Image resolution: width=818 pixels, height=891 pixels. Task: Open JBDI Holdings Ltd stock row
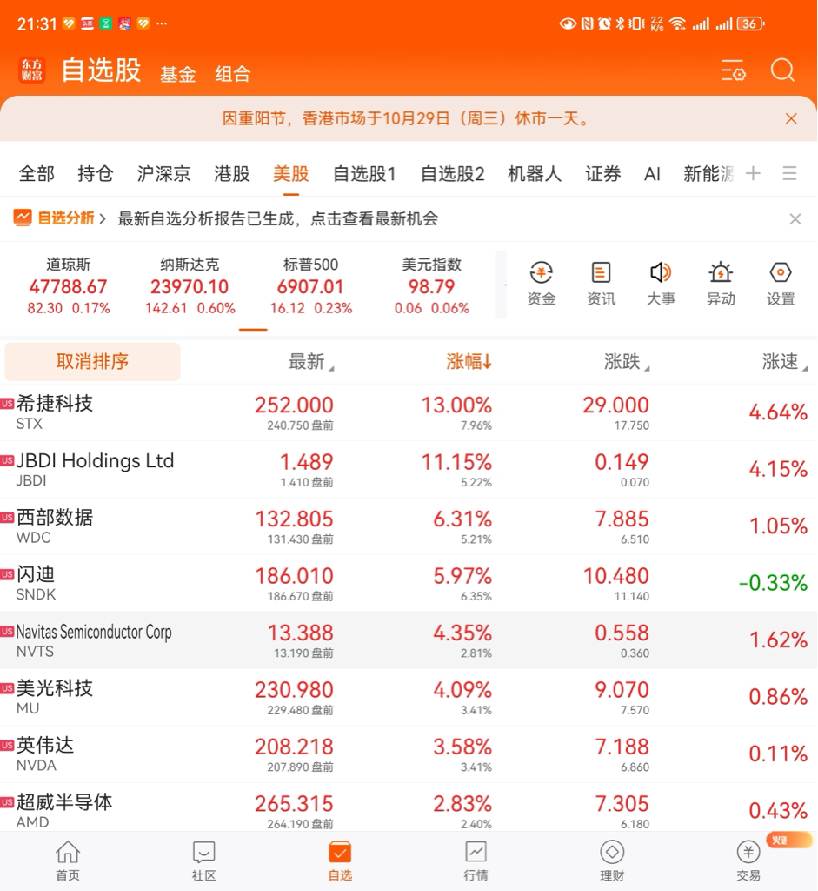(x=409, y=469)
